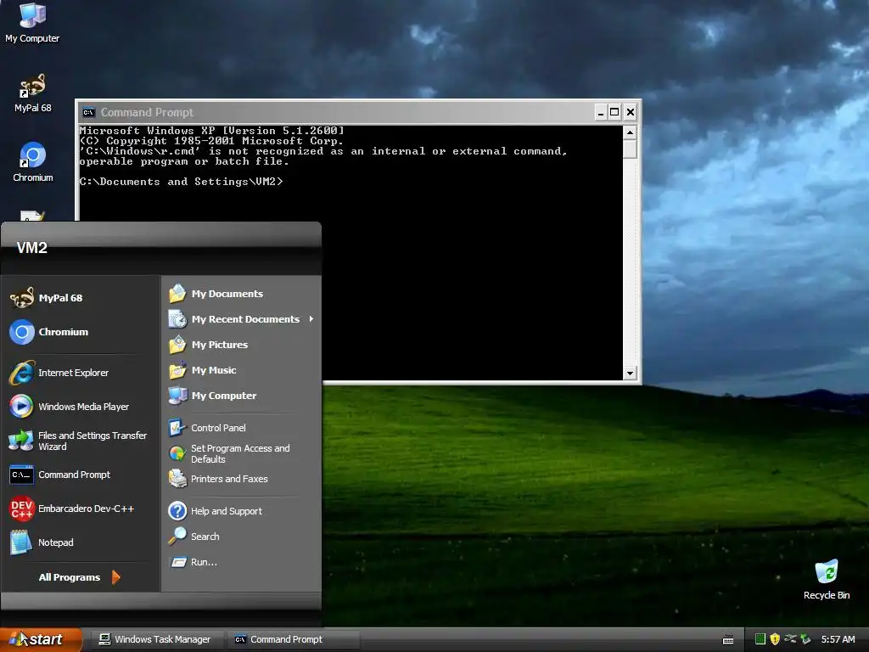Open My Pictures folder in the Start menu
The width and height of the screenshot is (869, 652).
coord(241,345)
